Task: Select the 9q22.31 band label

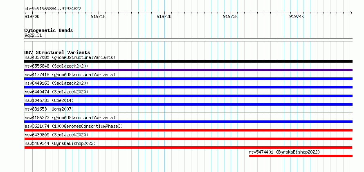Action: pyautogui.click(x=33, y=35)
